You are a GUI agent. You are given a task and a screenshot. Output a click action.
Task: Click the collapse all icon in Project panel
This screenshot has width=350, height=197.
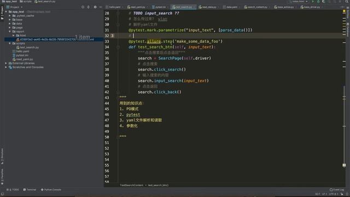89,7
